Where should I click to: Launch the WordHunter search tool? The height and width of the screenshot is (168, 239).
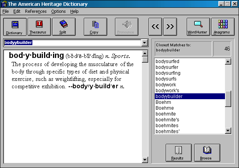tap(197, 27)
